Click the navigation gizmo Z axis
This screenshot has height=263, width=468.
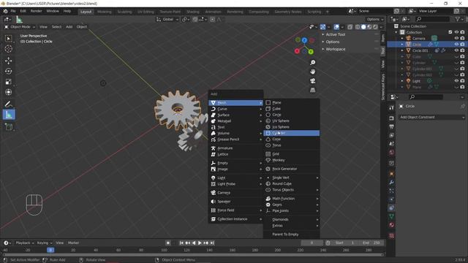pos(304,40)
